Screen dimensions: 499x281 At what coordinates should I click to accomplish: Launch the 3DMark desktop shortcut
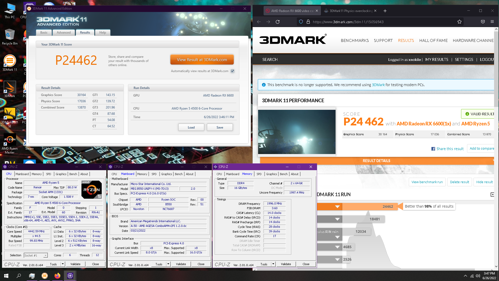pyautogui.click(x=10, y=89)
